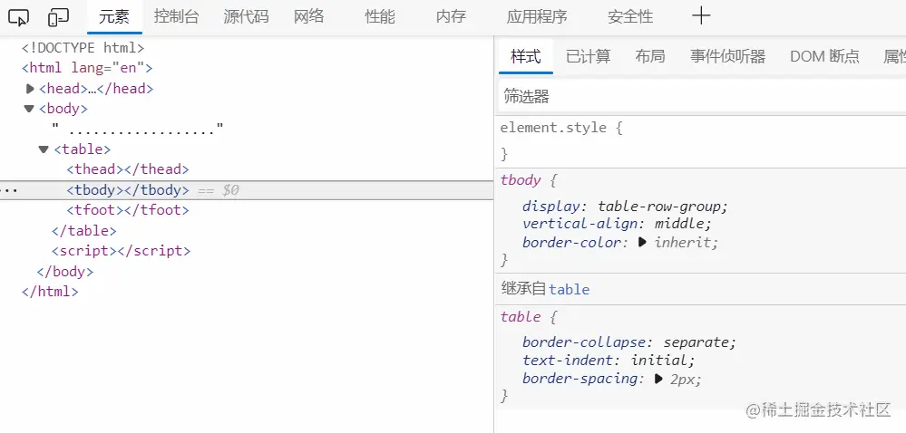Select the script element row
This screenshot has height=433, width=906.
[121, 251]
